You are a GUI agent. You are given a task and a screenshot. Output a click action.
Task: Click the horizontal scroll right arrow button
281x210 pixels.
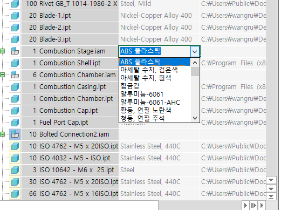(245, 205)
